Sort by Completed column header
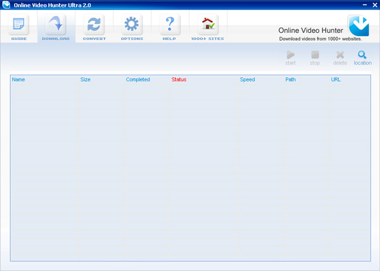 [x=138, y=79]
